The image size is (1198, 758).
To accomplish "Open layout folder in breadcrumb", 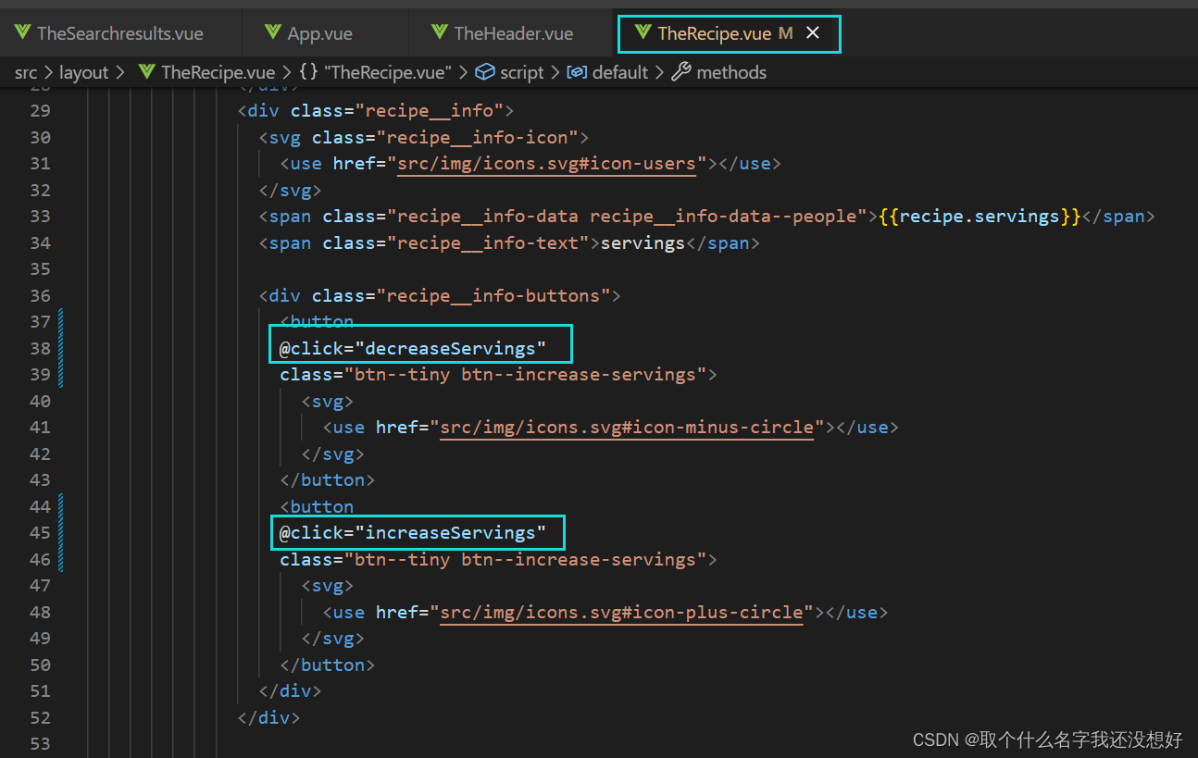I will (x=84, y=72).
